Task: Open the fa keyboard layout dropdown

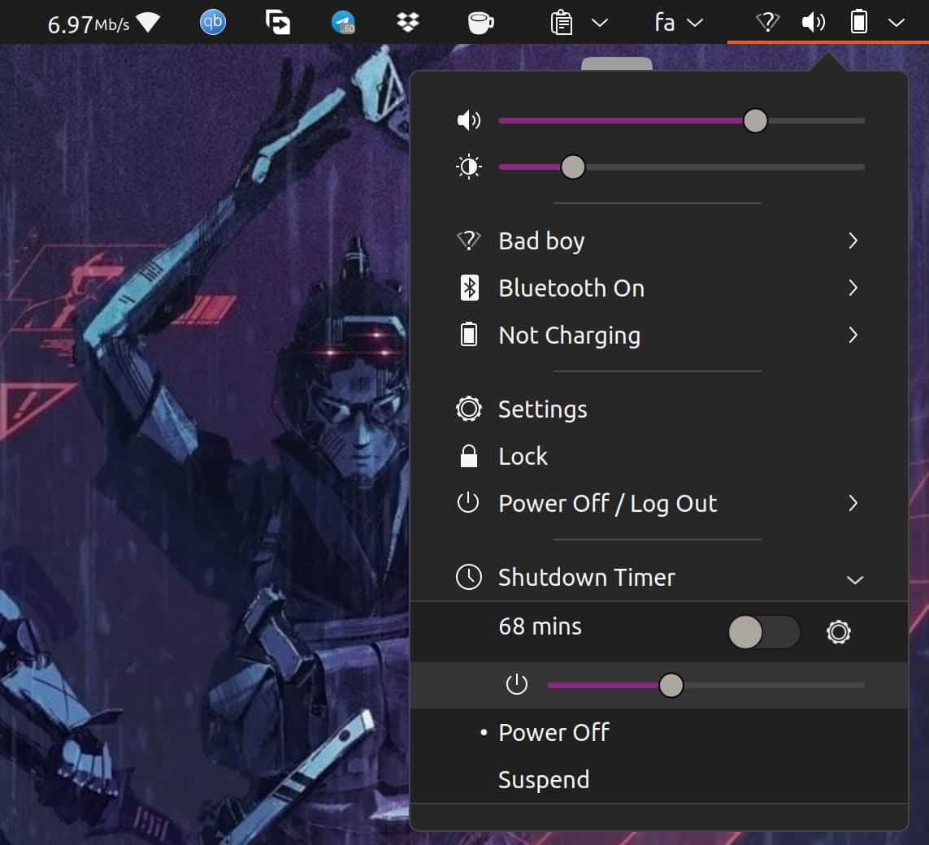Action: click(694, 23)
